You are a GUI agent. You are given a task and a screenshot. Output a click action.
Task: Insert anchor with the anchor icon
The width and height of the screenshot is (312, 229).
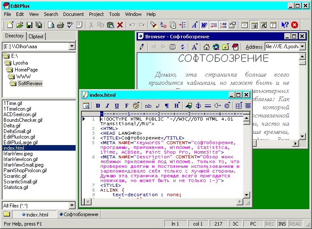[x=198, y=106]
